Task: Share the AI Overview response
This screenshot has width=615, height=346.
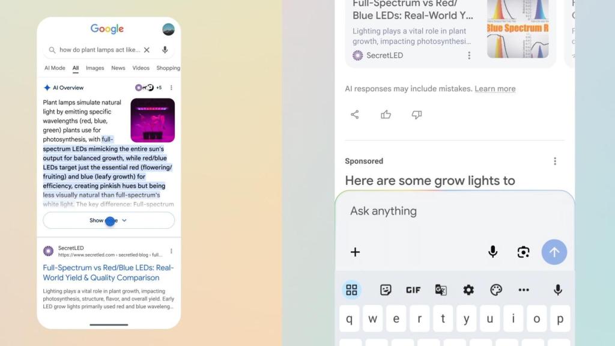Action: [354, 114]
